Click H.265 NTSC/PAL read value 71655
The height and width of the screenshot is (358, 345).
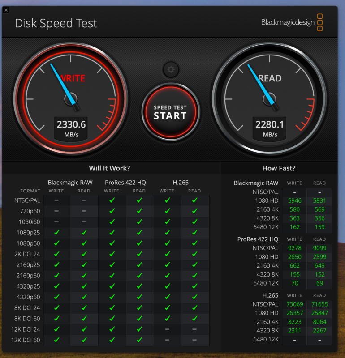click(319, 304)
